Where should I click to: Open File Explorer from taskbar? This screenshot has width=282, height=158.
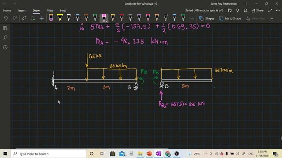(x=140, y=154)
